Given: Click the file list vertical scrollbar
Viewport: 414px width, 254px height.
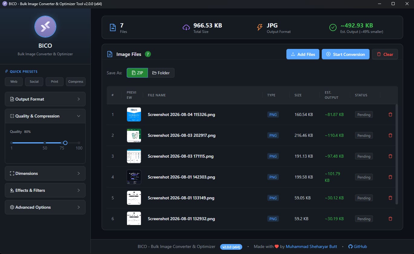Looking at the screenshot, I should tap(397, 154).
